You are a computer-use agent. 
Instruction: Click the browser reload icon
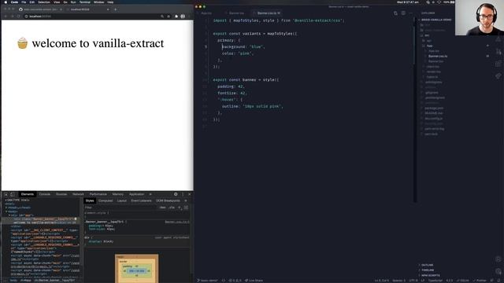[18, 16]
